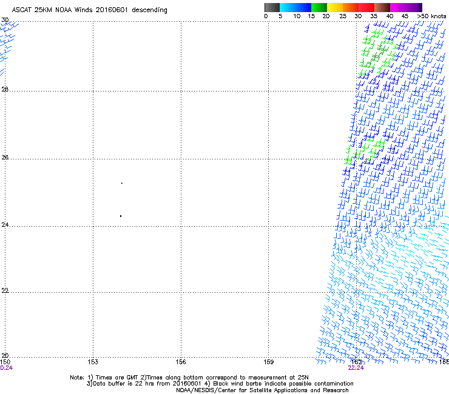The height and width of the screenshot is (394, 449).
Task: Select the red 30-35 knots legend segment
Action: point(366,7)
